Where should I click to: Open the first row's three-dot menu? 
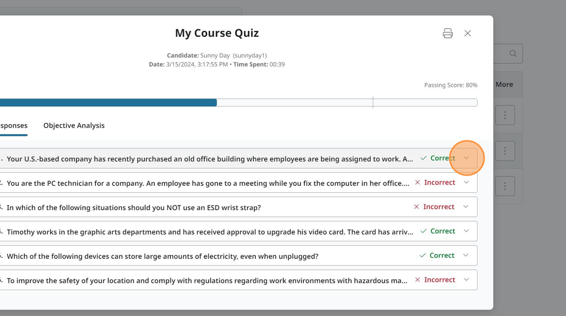click(x=505, y=115)
